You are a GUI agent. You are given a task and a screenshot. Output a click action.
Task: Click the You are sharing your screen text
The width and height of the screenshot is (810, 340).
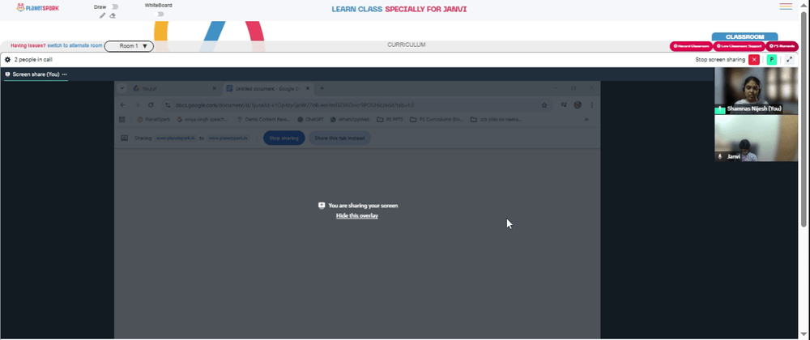[363, 206]
